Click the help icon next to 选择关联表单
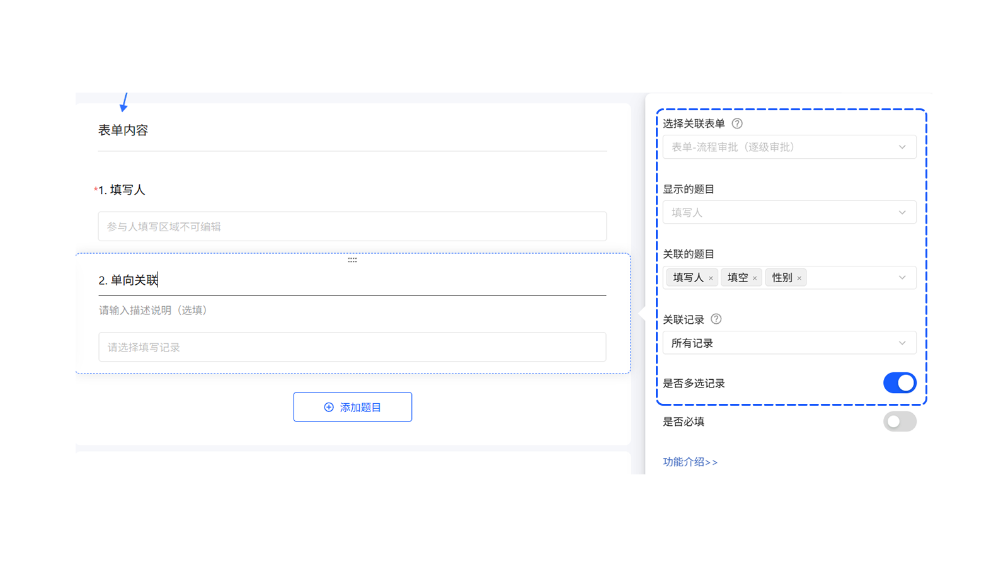Viewport: 1008px width, 567px height. point(736,123)
